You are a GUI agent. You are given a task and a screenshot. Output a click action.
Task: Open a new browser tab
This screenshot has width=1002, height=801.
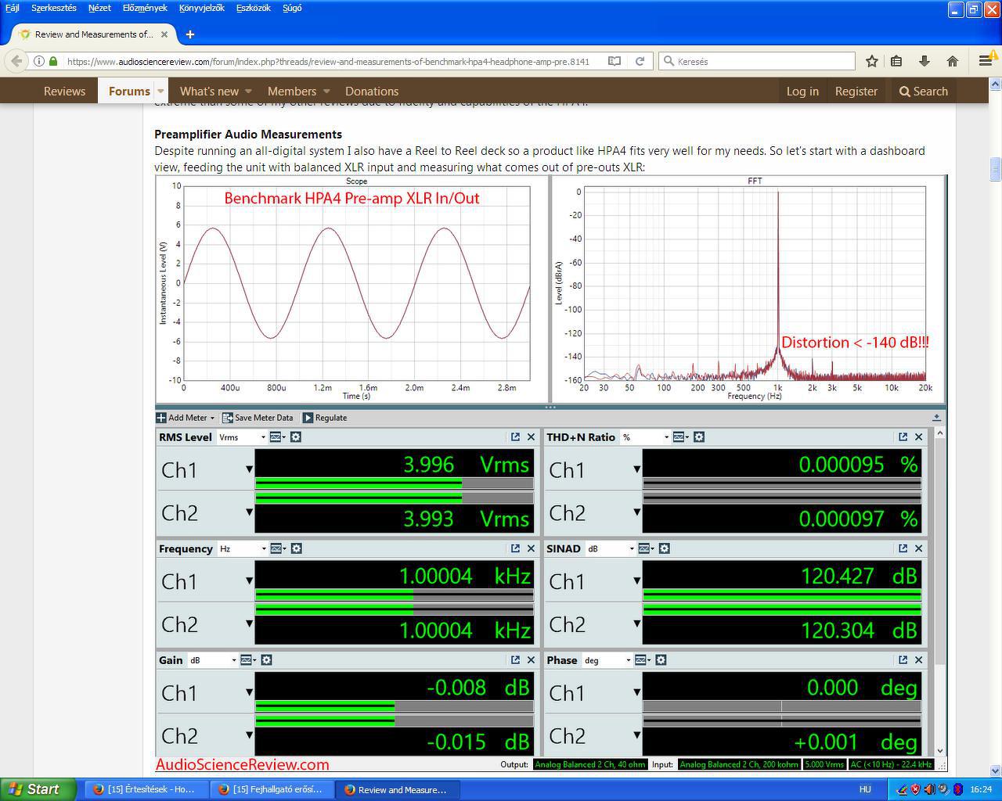pyautogui.click(x=190, y=34)
